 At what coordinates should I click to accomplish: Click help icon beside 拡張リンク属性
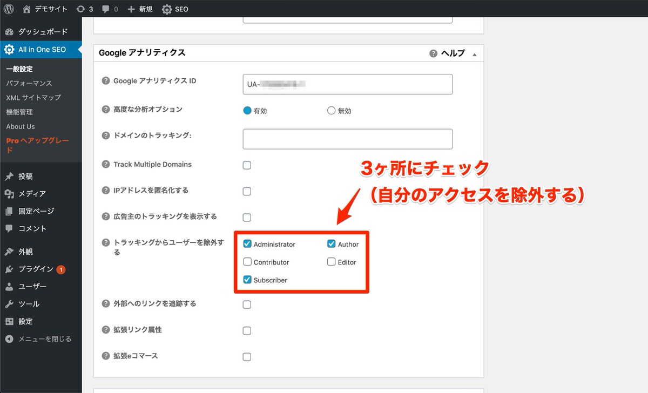tap(106, 330)
